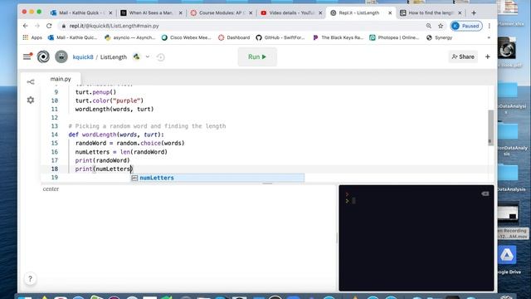Close the Video details YouTube tab
This screenshot has height=299, width=531.
tap(320, 13)
